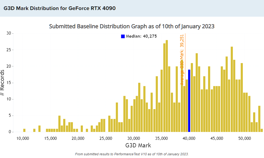Click the orange "Average G3D Mark: 39,251" label

point(182,59)
